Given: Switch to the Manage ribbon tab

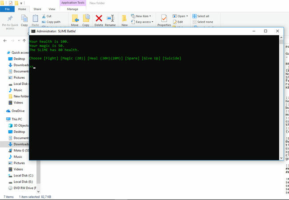Looking at the screenshot, I should pyautogui.click(x=72, y=9).
